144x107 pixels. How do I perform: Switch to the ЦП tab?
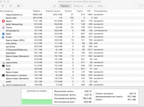coord(54,6)
